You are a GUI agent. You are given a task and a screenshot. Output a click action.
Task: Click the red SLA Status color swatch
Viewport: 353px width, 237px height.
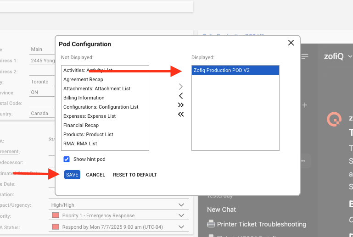click(56, 226)
